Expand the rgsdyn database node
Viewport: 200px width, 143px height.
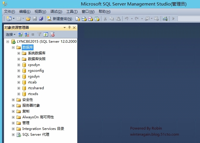click(19, 76)
